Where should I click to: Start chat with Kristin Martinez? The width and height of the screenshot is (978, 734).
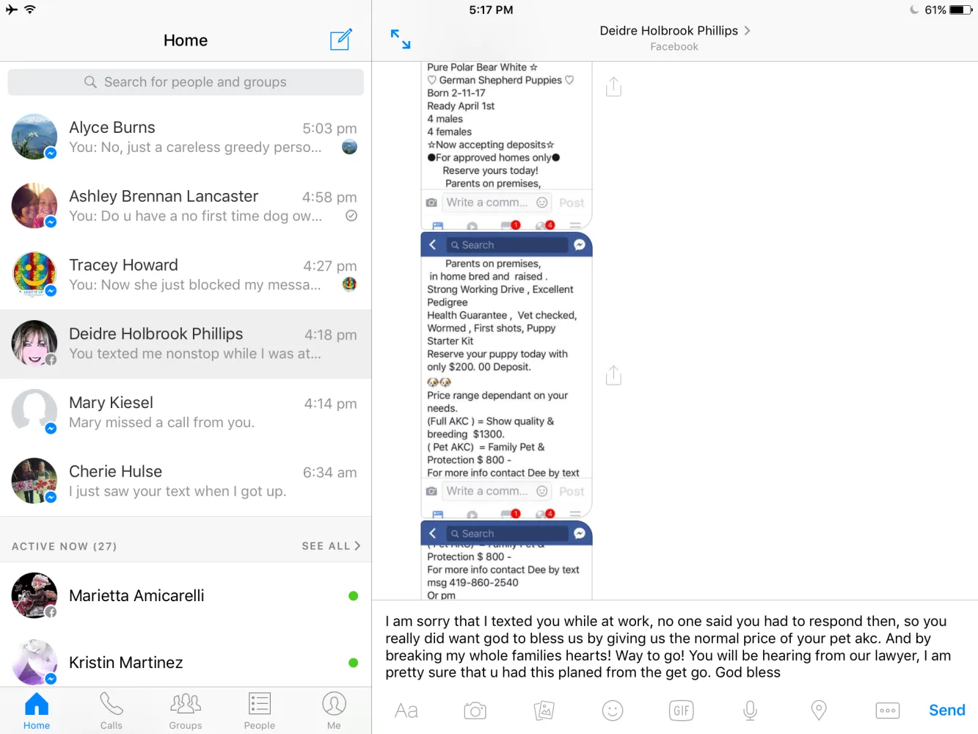pyautogui.click(x=186, y=662)
